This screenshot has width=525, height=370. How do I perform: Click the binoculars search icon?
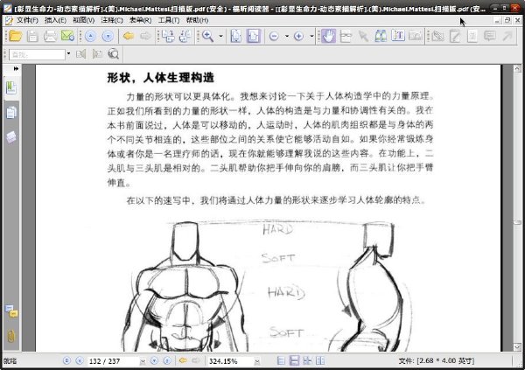coord(381,36)
